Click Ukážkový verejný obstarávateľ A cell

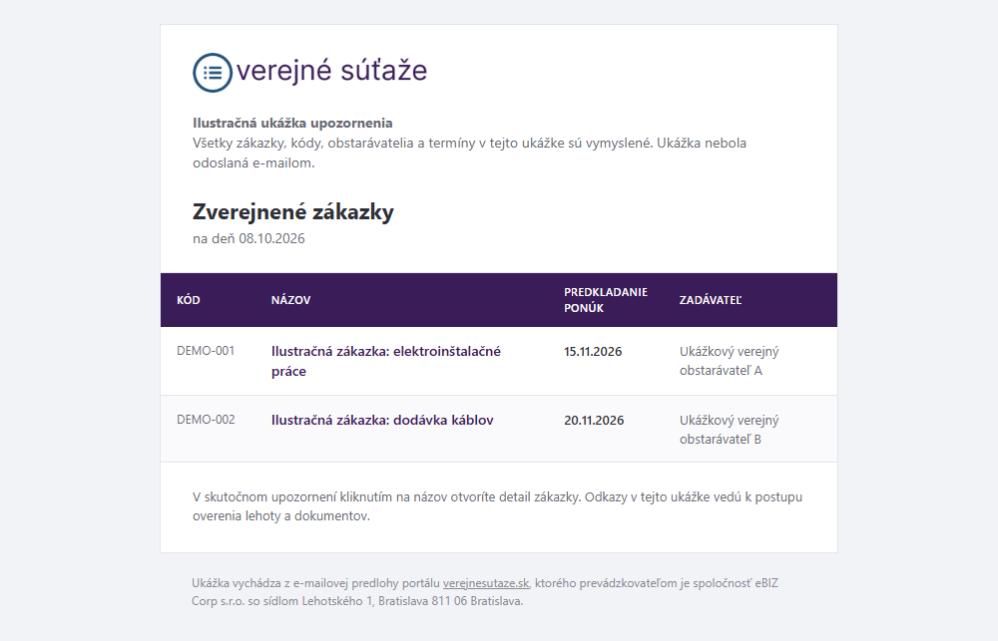tap(729, 361)
